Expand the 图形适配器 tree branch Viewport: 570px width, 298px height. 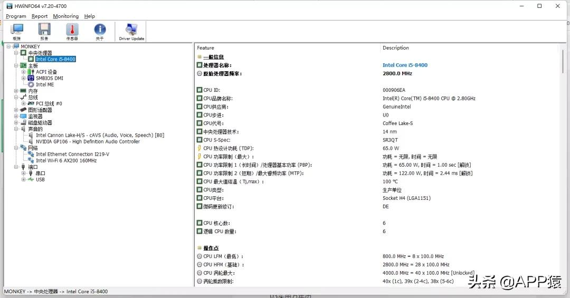point(16,110)
